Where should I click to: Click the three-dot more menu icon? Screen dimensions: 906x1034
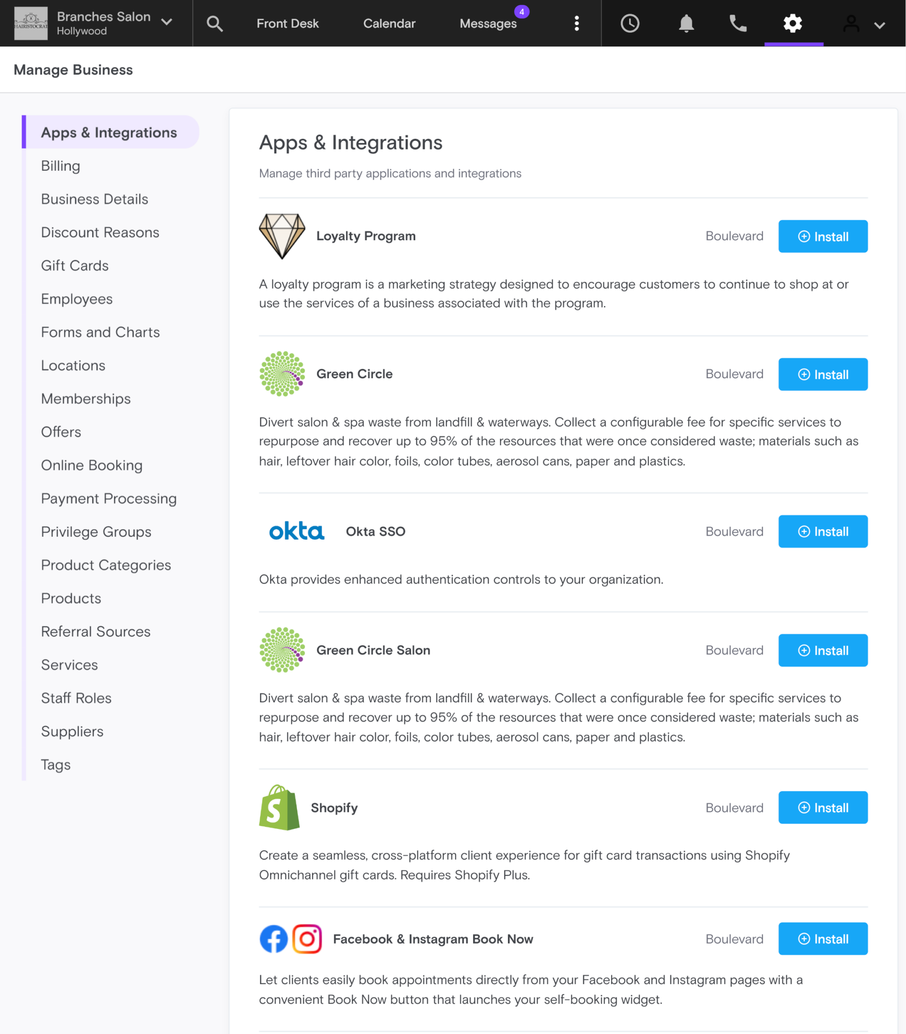click(x=576, y=23)
